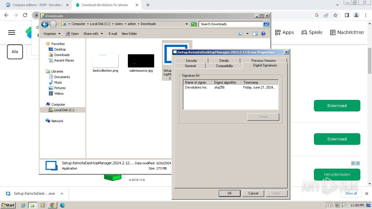This screenshot has width=372, height=209.
Task: Click the Search Downloads field
Action: [x=231, y=24]
